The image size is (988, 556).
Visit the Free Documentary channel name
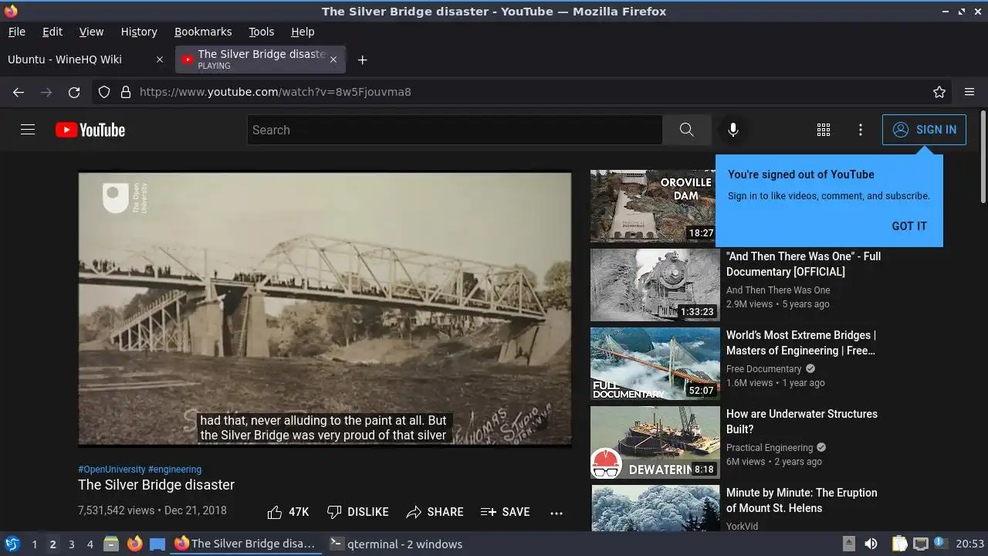point(764,369)
